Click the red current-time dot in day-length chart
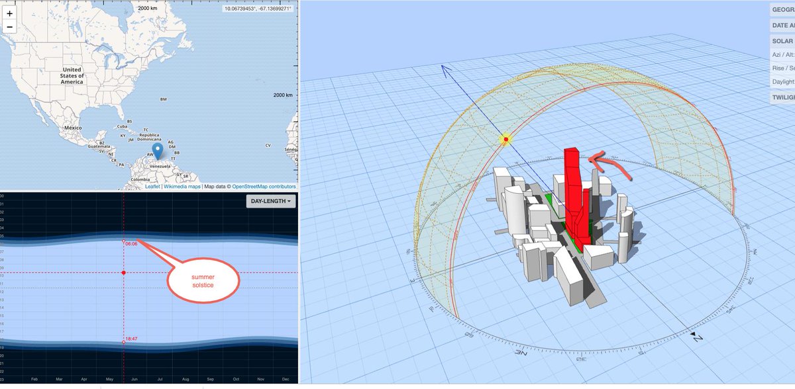Viewport: 795px width, 389px height. coord(124,273)
